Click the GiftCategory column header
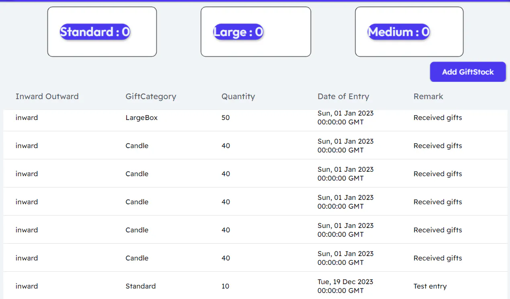 click(x=151, y=96)
